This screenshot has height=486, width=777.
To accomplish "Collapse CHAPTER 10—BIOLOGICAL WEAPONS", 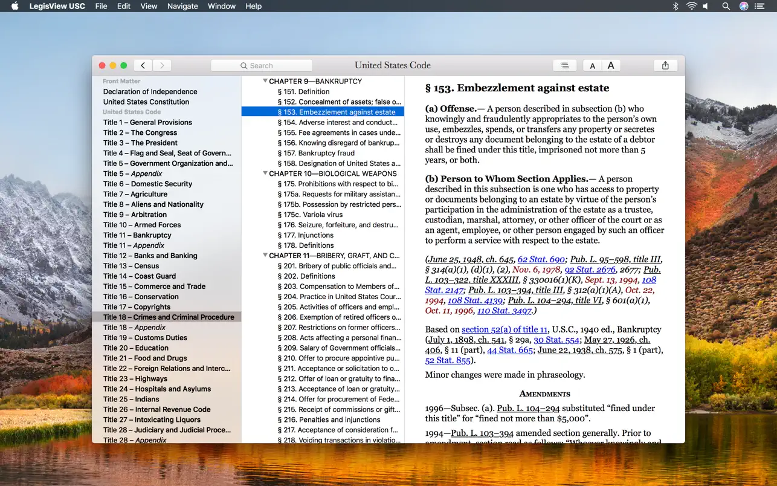I will [x=265, y=173].
